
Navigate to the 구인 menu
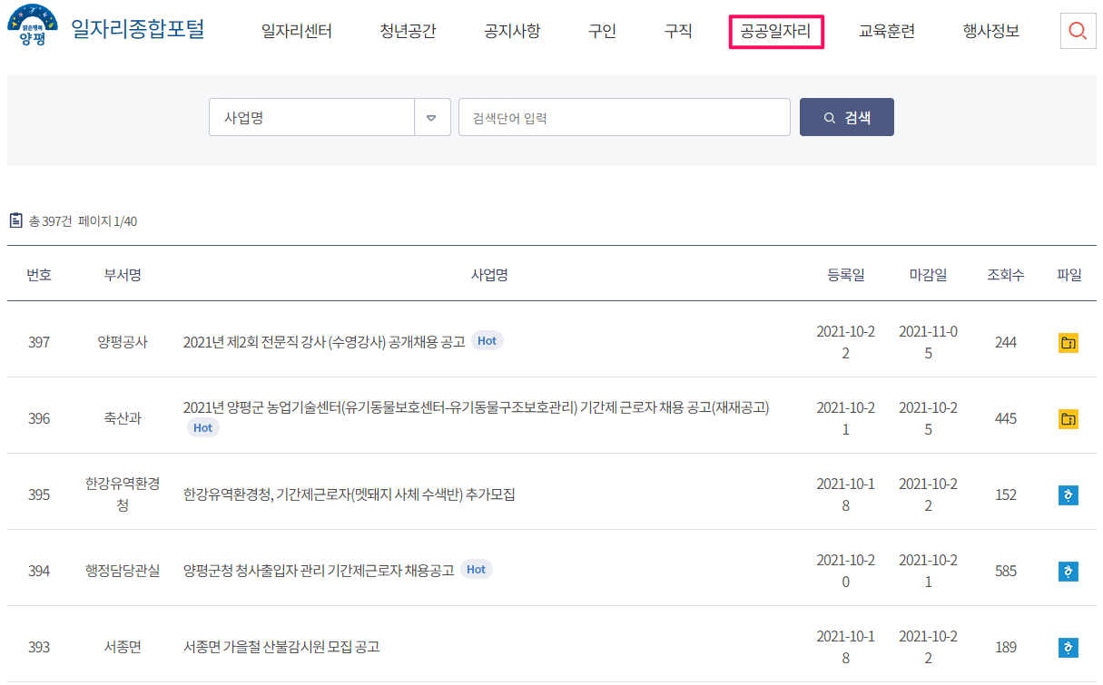click(600, 30)
